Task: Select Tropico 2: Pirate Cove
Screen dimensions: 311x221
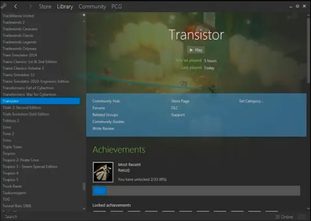Action: tap(21, 160)
